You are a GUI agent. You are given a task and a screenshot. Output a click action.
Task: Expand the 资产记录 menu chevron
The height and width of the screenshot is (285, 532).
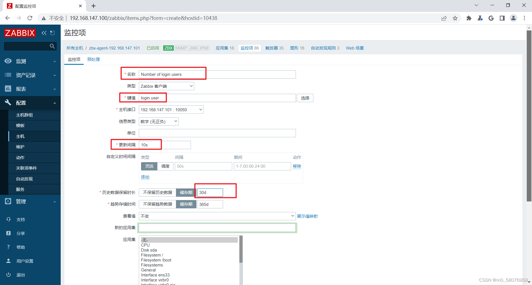55,75
